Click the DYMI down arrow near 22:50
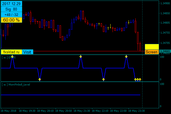The width and height of the screenshot is (171, 114). (x=126, y=56)
